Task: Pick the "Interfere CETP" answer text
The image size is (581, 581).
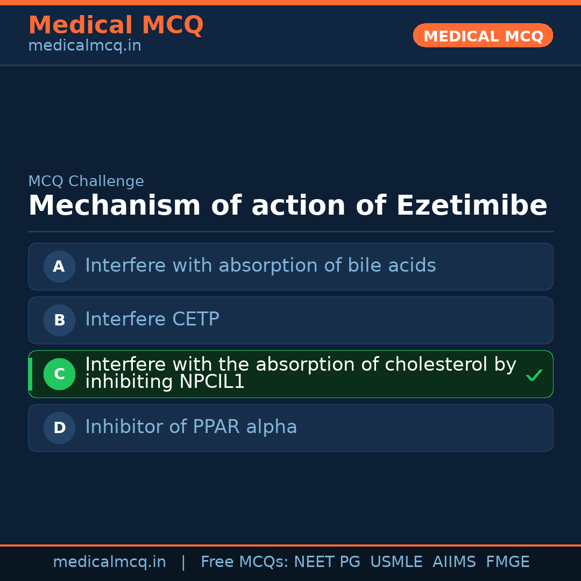Action: [x=152, y=320]
